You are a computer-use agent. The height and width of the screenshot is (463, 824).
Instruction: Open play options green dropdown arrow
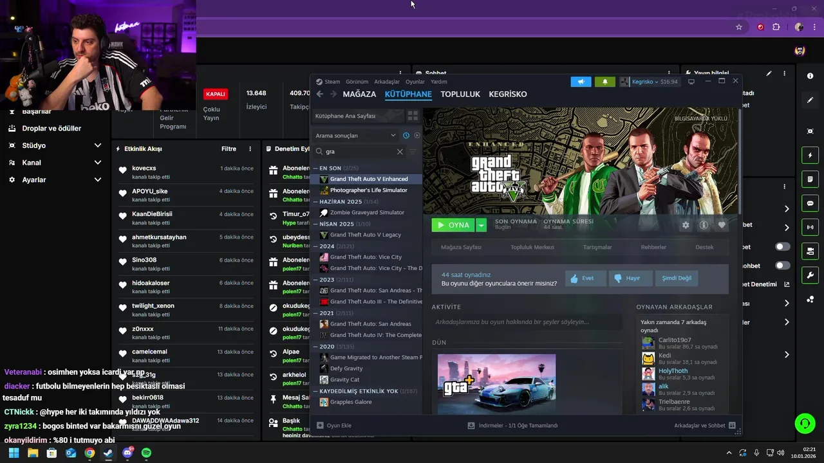click(481, 225)
